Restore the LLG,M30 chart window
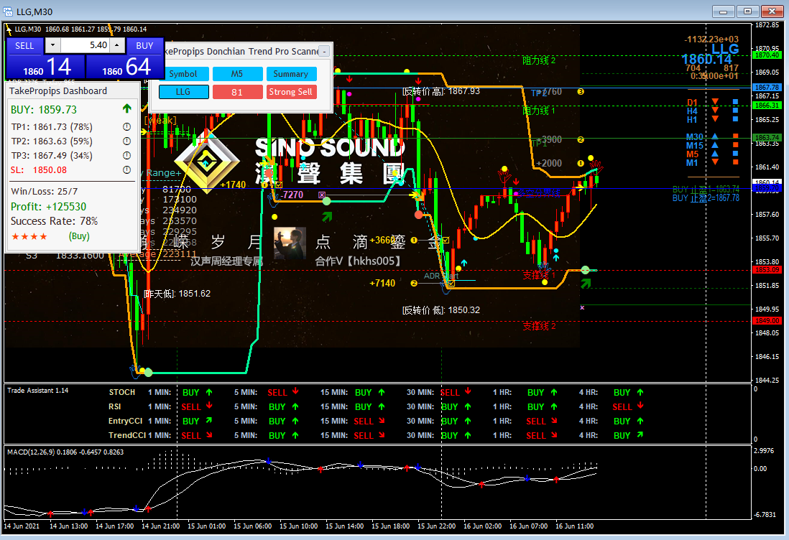This screenshot has width=789, height=540. point(748,11)
